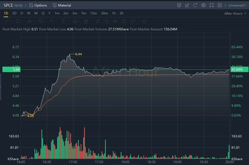Toggle drawings visibility eye icon
The width and height of the screenshot is (249, 165).
115,21
